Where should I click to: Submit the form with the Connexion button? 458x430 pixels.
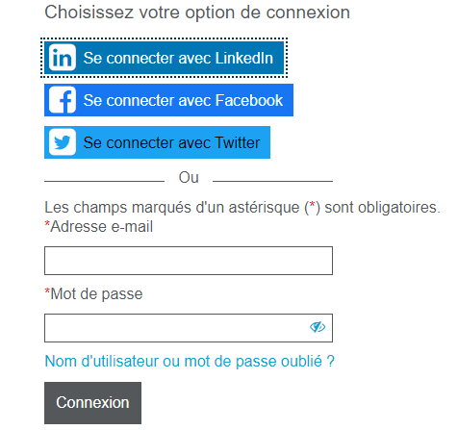point(92,403)
